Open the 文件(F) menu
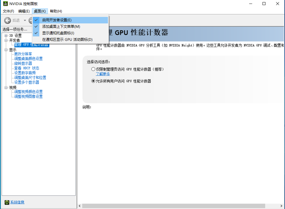Screen dimensions: 285x209 (x=8, y=11)
